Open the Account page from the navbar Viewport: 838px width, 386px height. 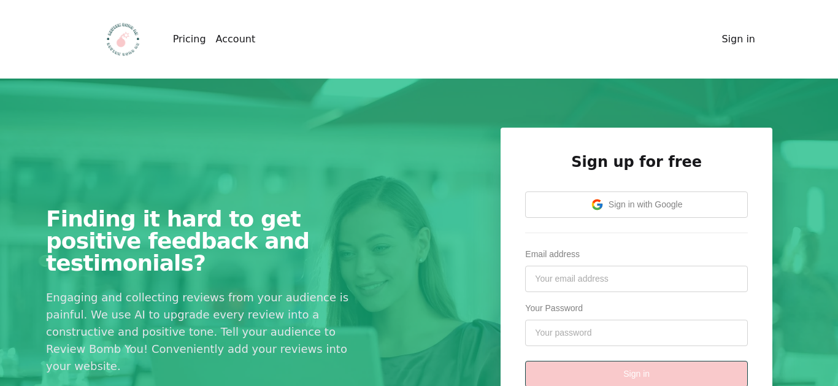[235, 39]
